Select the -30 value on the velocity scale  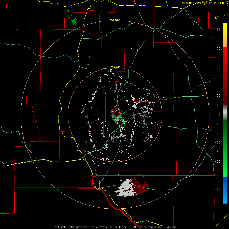[218, 143]
